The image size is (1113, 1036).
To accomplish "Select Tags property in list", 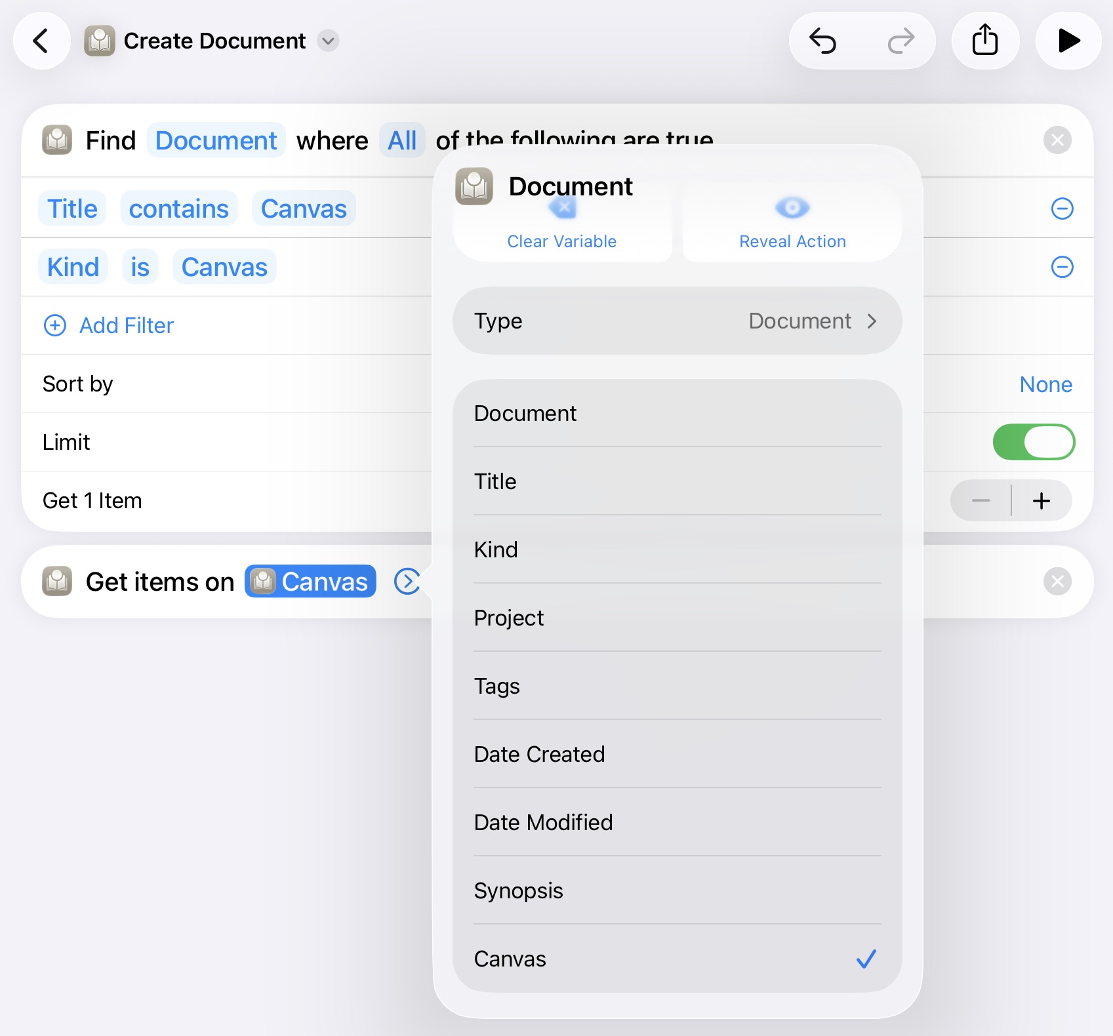I will click(x=677, y=686).
